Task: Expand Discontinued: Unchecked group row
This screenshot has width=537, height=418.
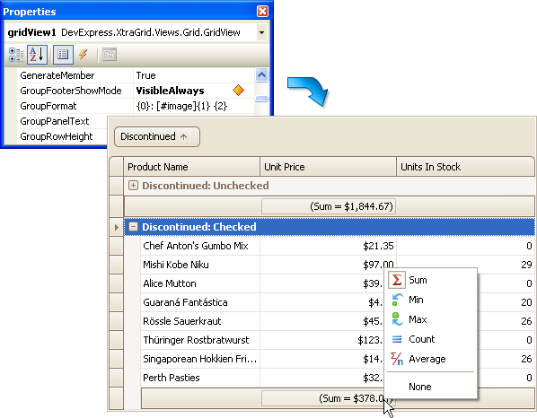Action: tap(133, 186)
